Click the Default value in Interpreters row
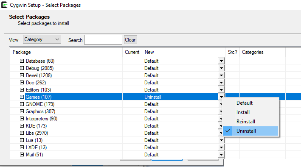Image resolution: width=301 pixels, height=167 pixels. point(152,119)
